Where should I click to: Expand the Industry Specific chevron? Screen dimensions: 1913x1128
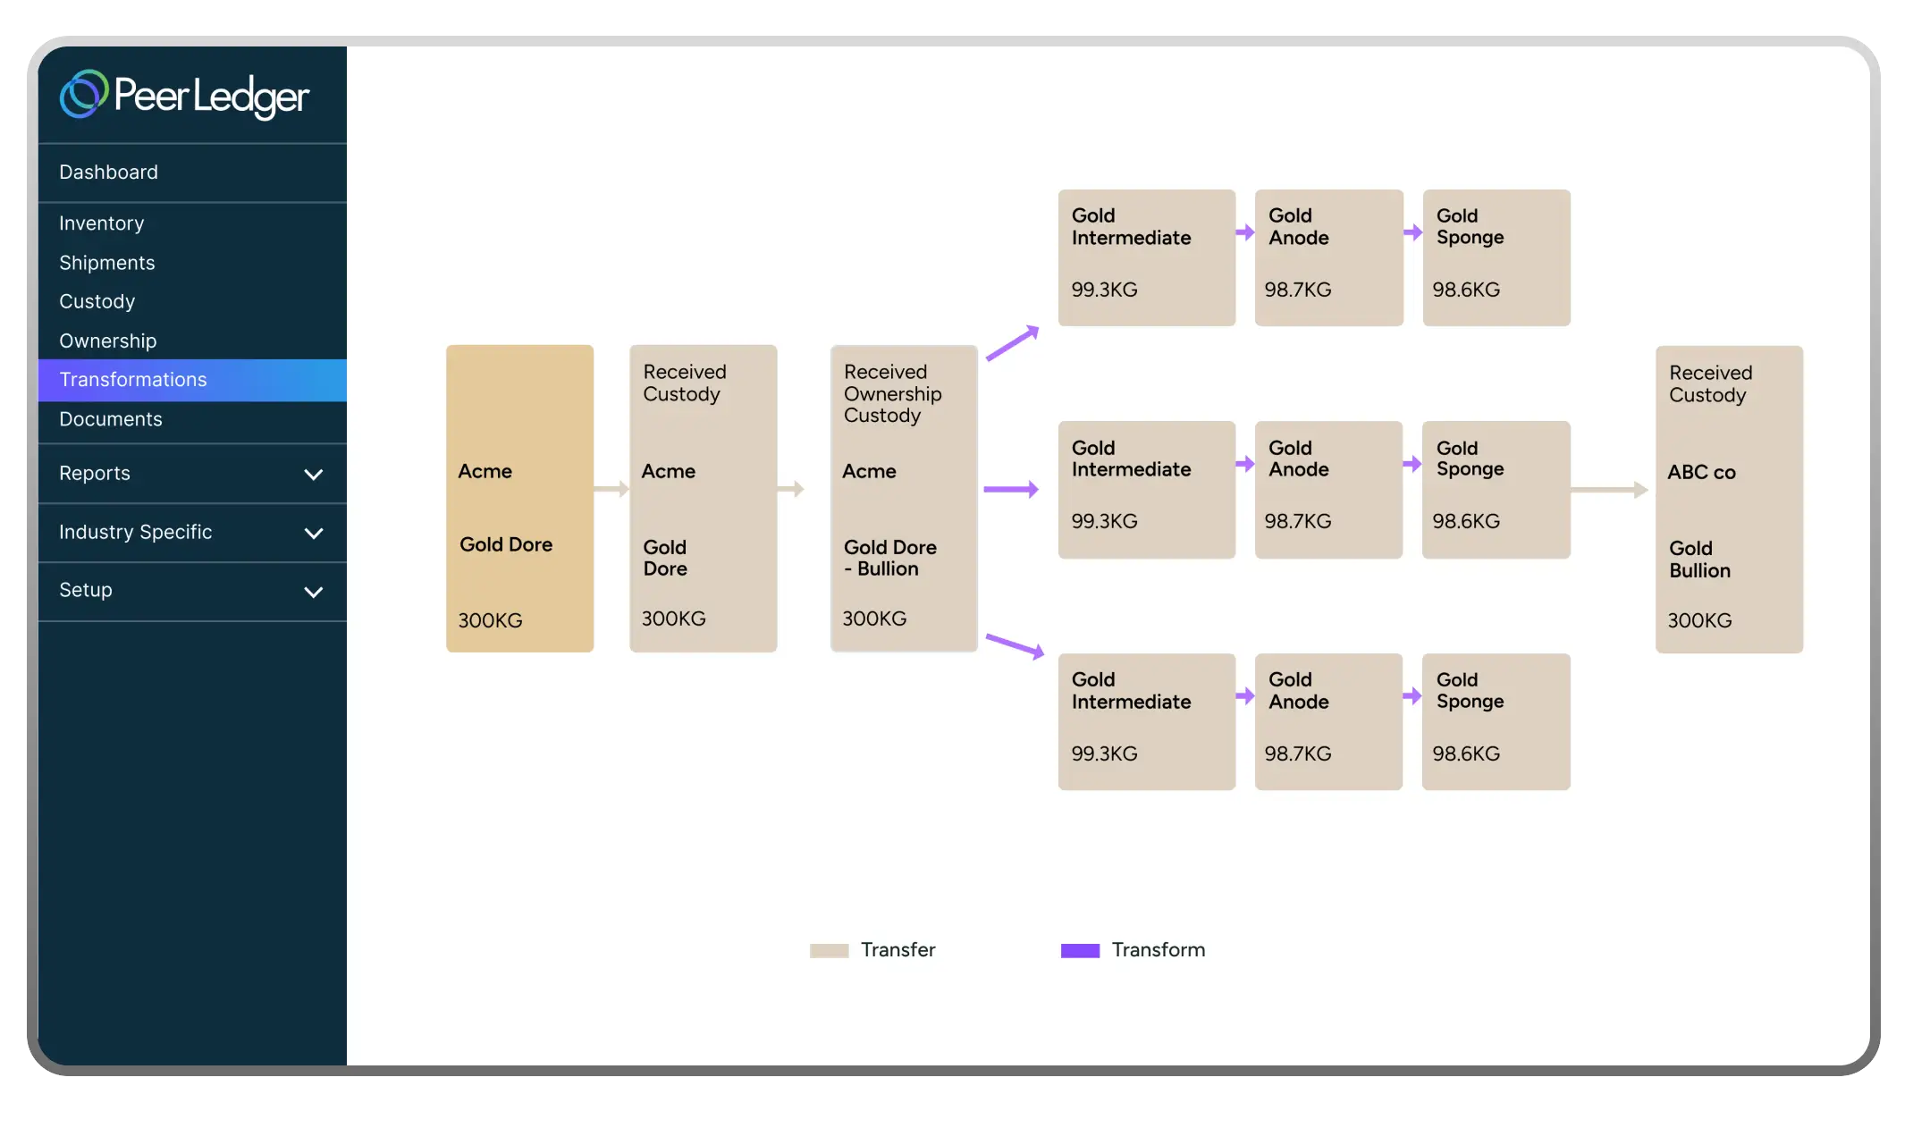pyautogui.click(x=313, y=534)
